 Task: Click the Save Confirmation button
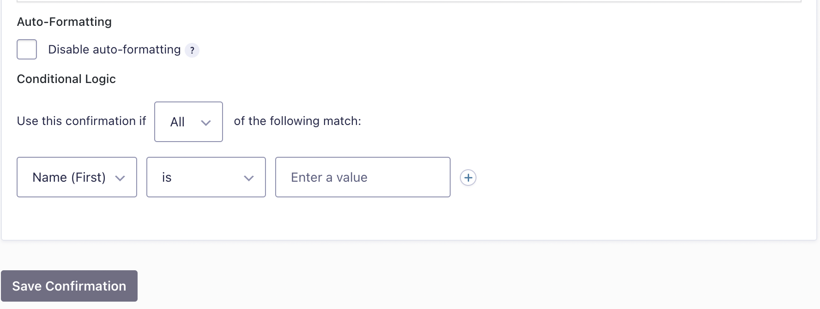(69, 286)
